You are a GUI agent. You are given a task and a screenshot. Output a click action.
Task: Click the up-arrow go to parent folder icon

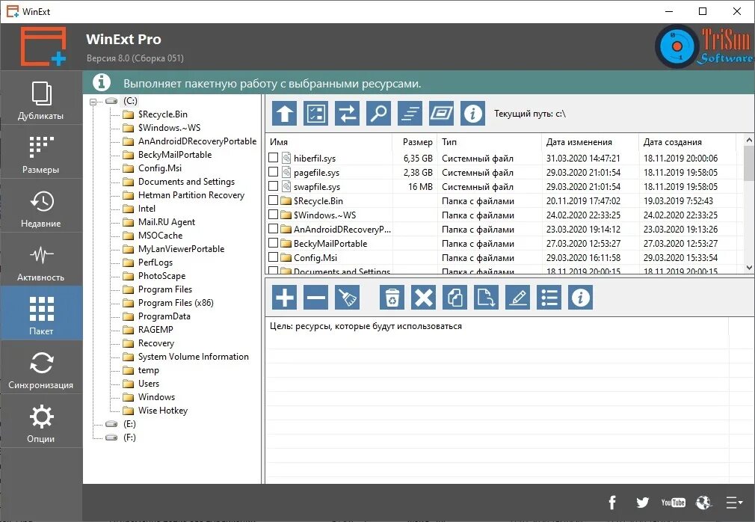point(284,114)
